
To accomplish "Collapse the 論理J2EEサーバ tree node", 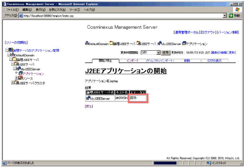I will coord(11,59).
